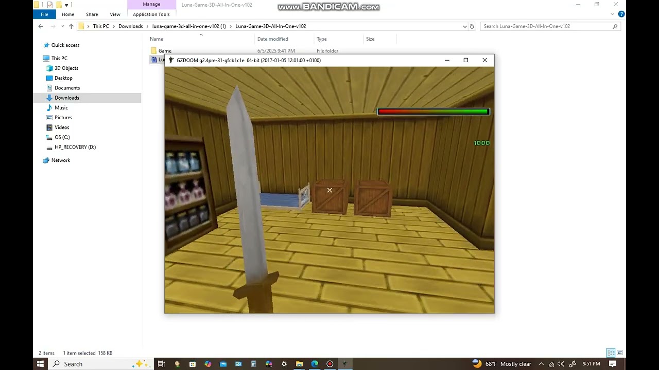Open Settings gear from the taskbar
This screenshot has width=659, height=370.
click(x=284, y=364)
